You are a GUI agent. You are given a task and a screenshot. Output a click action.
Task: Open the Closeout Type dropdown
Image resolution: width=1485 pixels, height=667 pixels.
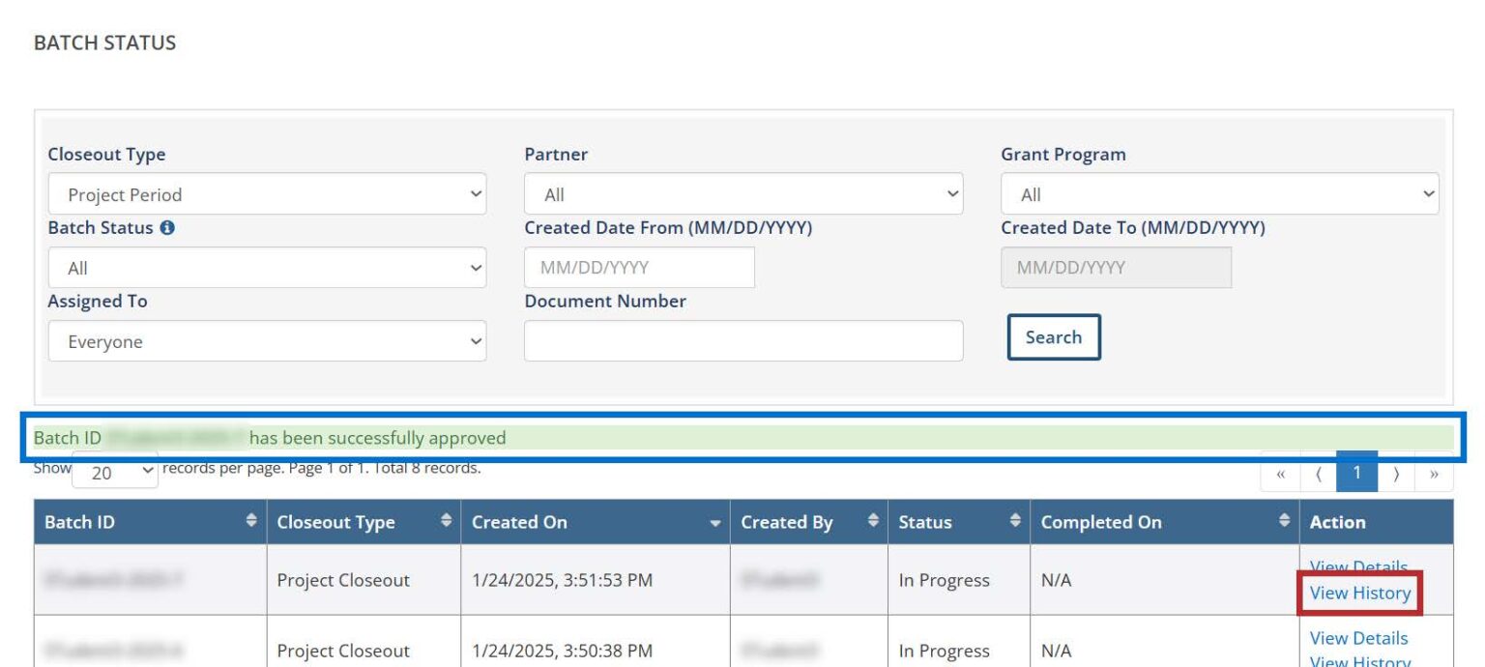click(x=267, y=194)
